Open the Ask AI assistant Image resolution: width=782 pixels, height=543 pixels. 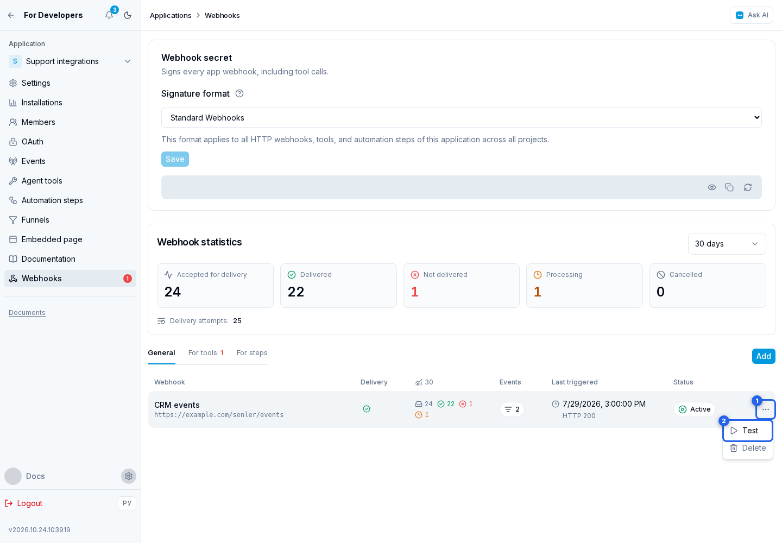click(752, 15)
